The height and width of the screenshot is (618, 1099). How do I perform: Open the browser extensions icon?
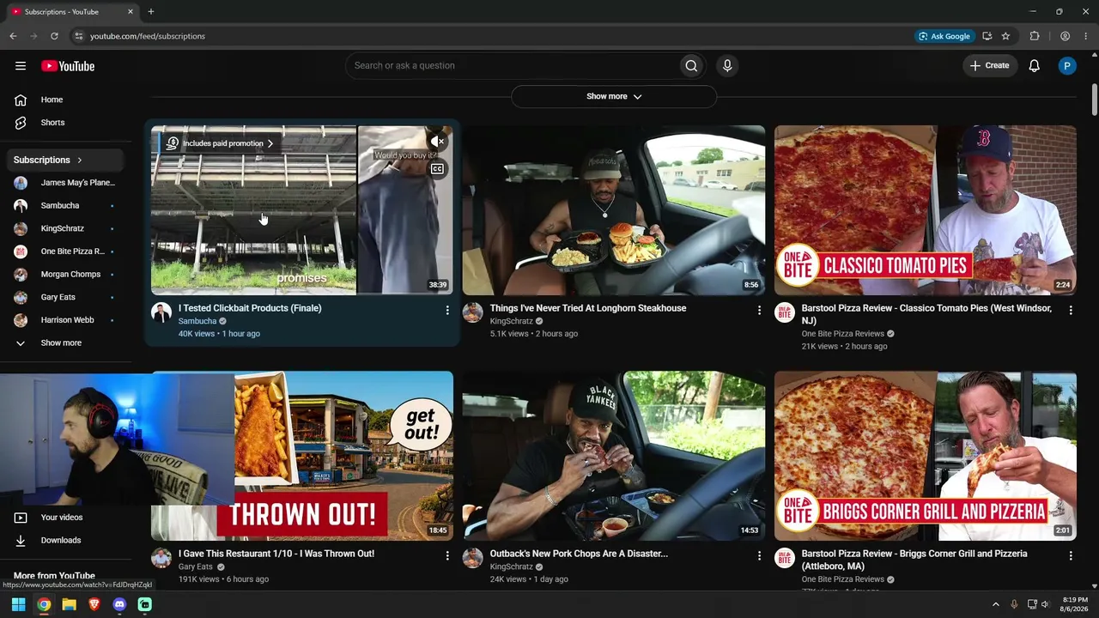pyautogui.click(x=1035, y=36)
